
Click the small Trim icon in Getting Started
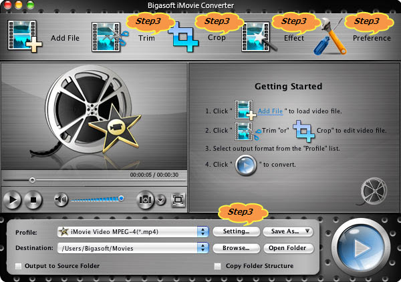click(x=247, y=131)
